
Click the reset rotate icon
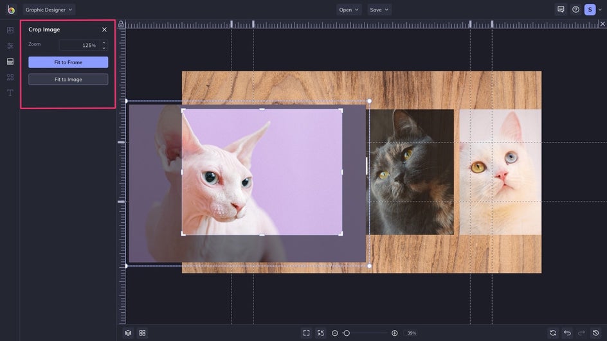pos(553,333)
